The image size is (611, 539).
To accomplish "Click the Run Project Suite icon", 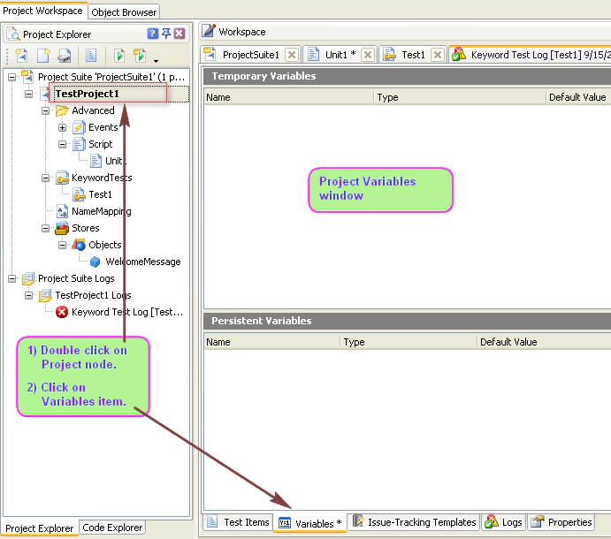I will [139, 56].
